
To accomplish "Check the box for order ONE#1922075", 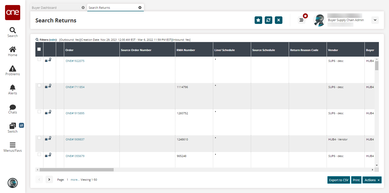I will 39,59.
